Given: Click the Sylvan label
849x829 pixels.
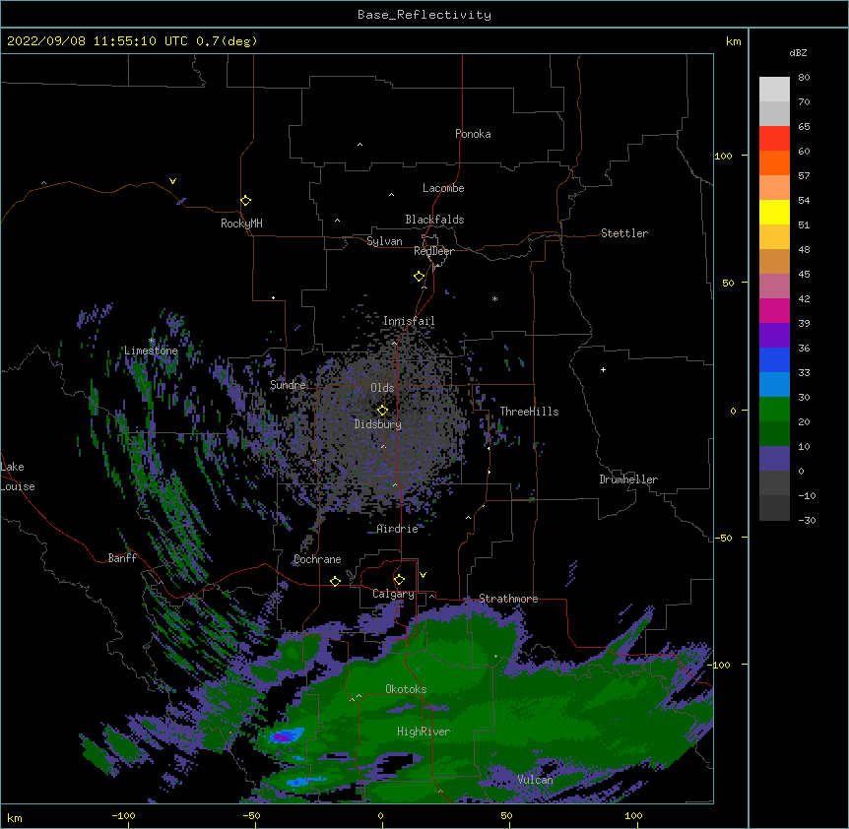Looking at the screenshot, I should point(384,241).
